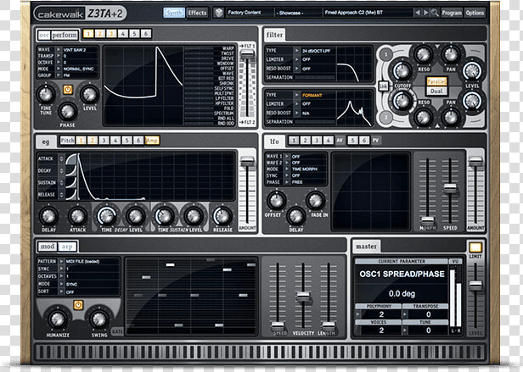This screenshot has height=372, width=523.
Task: Open the oscillator MODE dropdown arrow
Action: coord(59,69)
